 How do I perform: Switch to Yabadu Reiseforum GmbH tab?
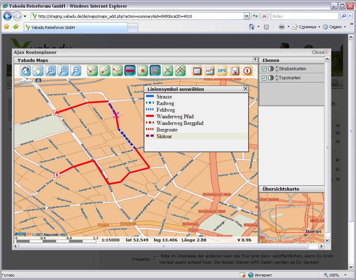(x=76, y=27)
